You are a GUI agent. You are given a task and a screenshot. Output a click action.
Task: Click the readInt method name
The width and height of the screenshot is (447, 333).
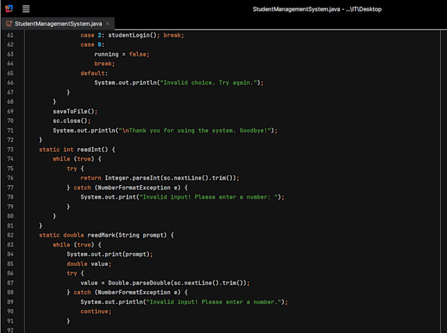coord(89,149)
